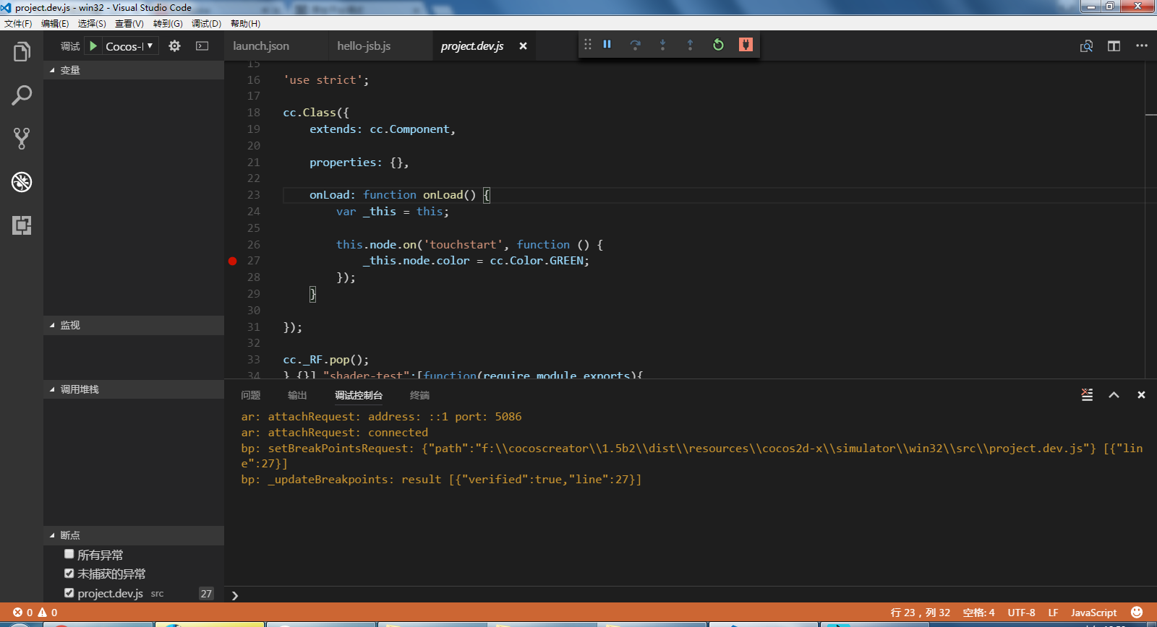Open the Cocos debug configuration dropdown
The height and width of the screenshot is (627, 1157).
click(130, 46)
